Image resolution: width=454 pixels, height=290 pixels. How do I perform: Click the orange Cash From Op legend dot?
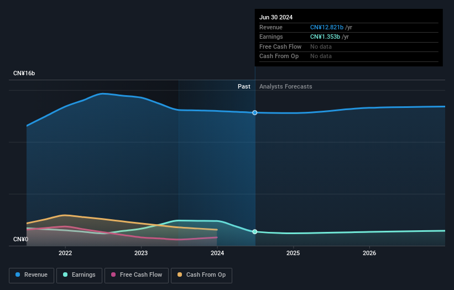(180, 275)
